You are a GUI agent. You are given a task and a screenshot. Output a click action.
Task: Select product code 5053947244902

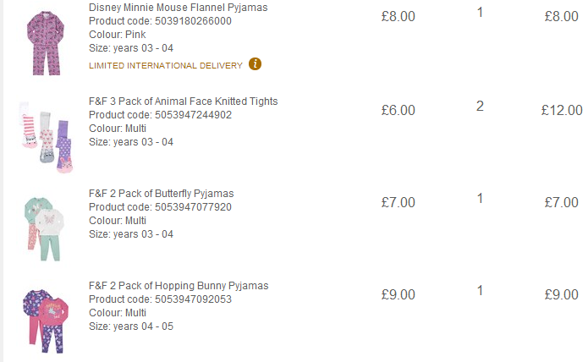[193, 115]
